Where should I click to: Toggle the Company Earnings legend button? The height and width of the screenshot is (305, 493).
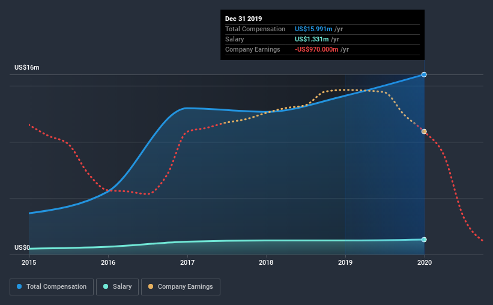181,287
